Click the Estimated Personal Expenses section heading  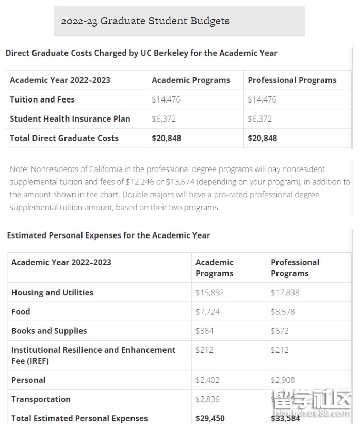point(108,235)
